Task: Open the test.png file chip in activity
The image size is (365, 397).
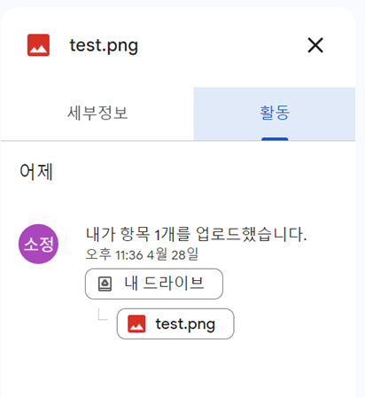Action: [x=175, y=324]
